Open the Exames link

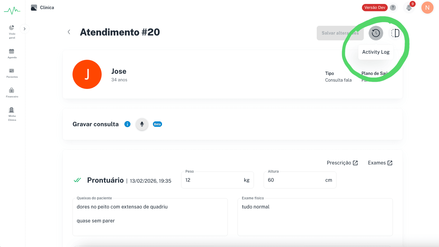380,163
